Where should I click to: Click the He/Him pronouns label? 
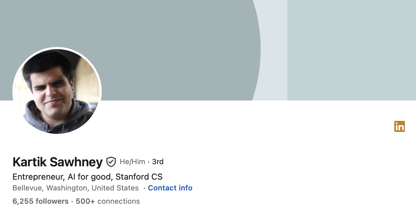tap(132, 162)
